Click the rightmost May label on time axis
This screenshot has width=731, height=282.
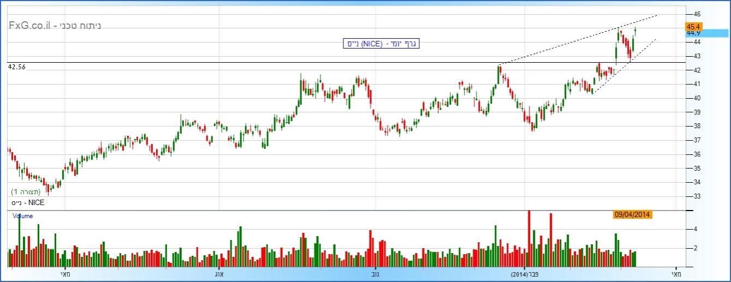tap(676, 274)
